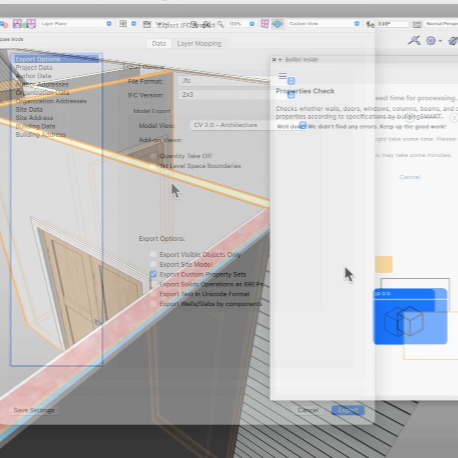The height and width of the screenshot is (458, 458).
Task: Click the Cancel link in Solibri panel
Action: (x=410, y=177)
